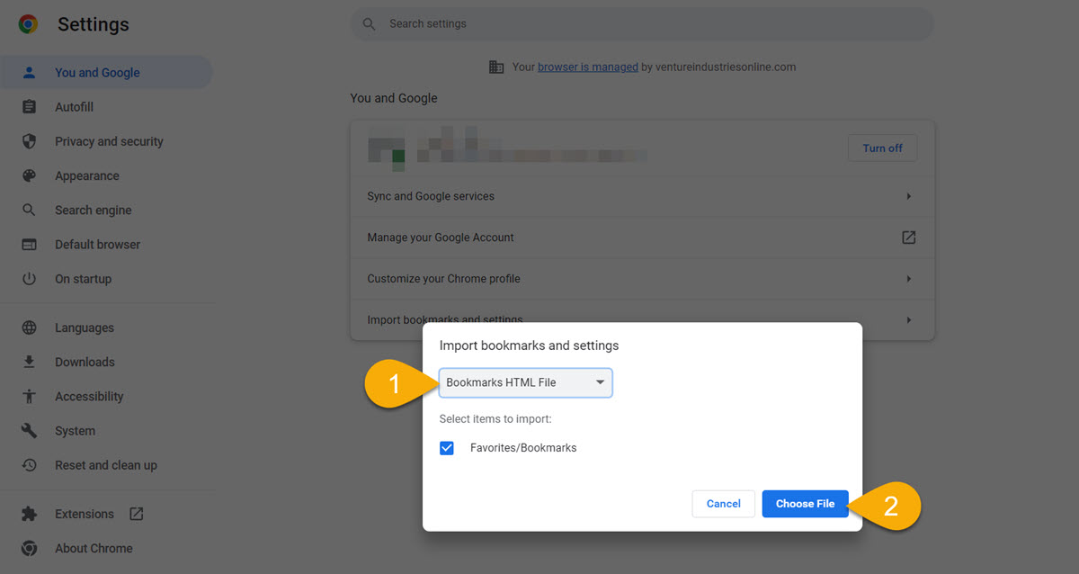Click the Autofill clipboard icon
Viewport: 1079px width, 574px height.
29,107
